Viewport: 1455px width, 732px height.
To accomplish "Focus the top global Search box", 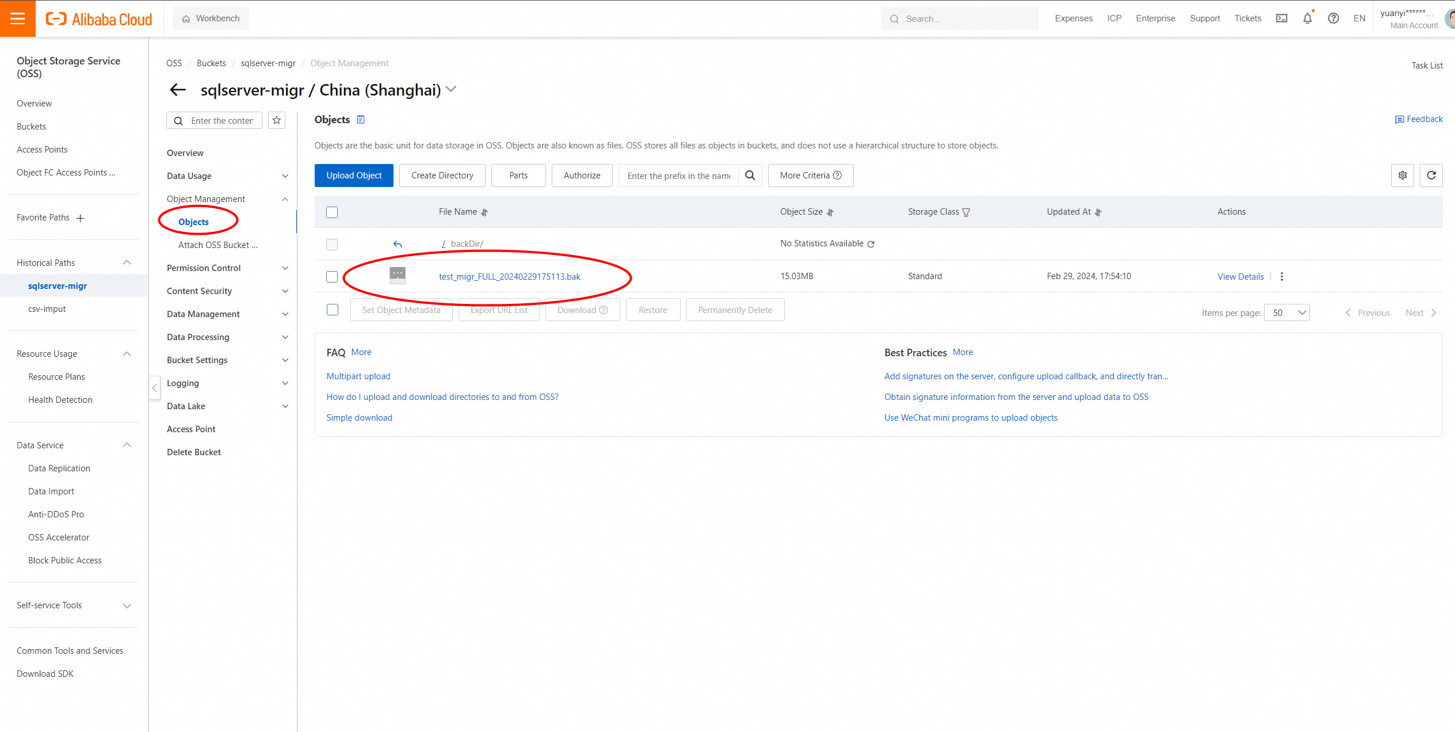I will coord(960,18).
